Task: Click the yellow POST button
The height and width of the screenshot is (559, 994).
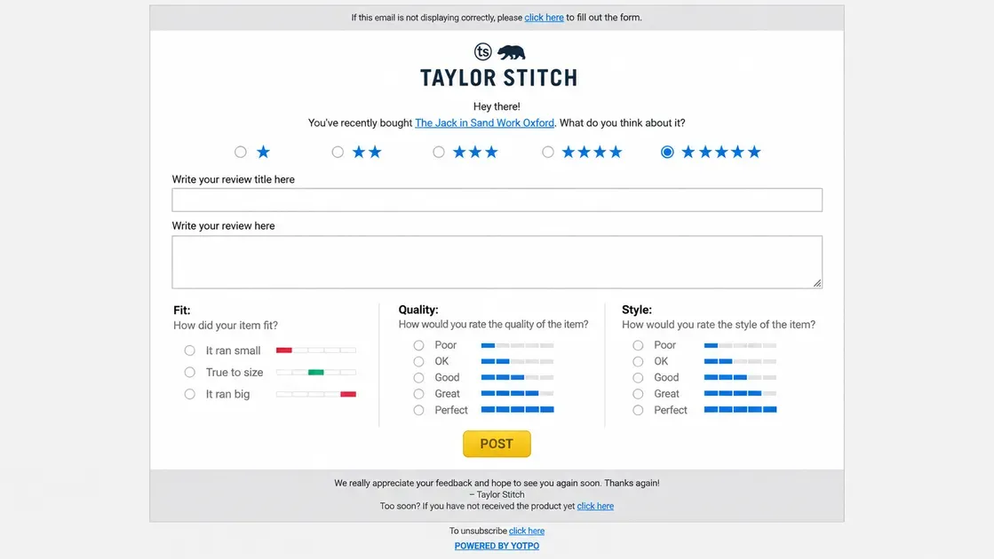Action: coord(497,444)
